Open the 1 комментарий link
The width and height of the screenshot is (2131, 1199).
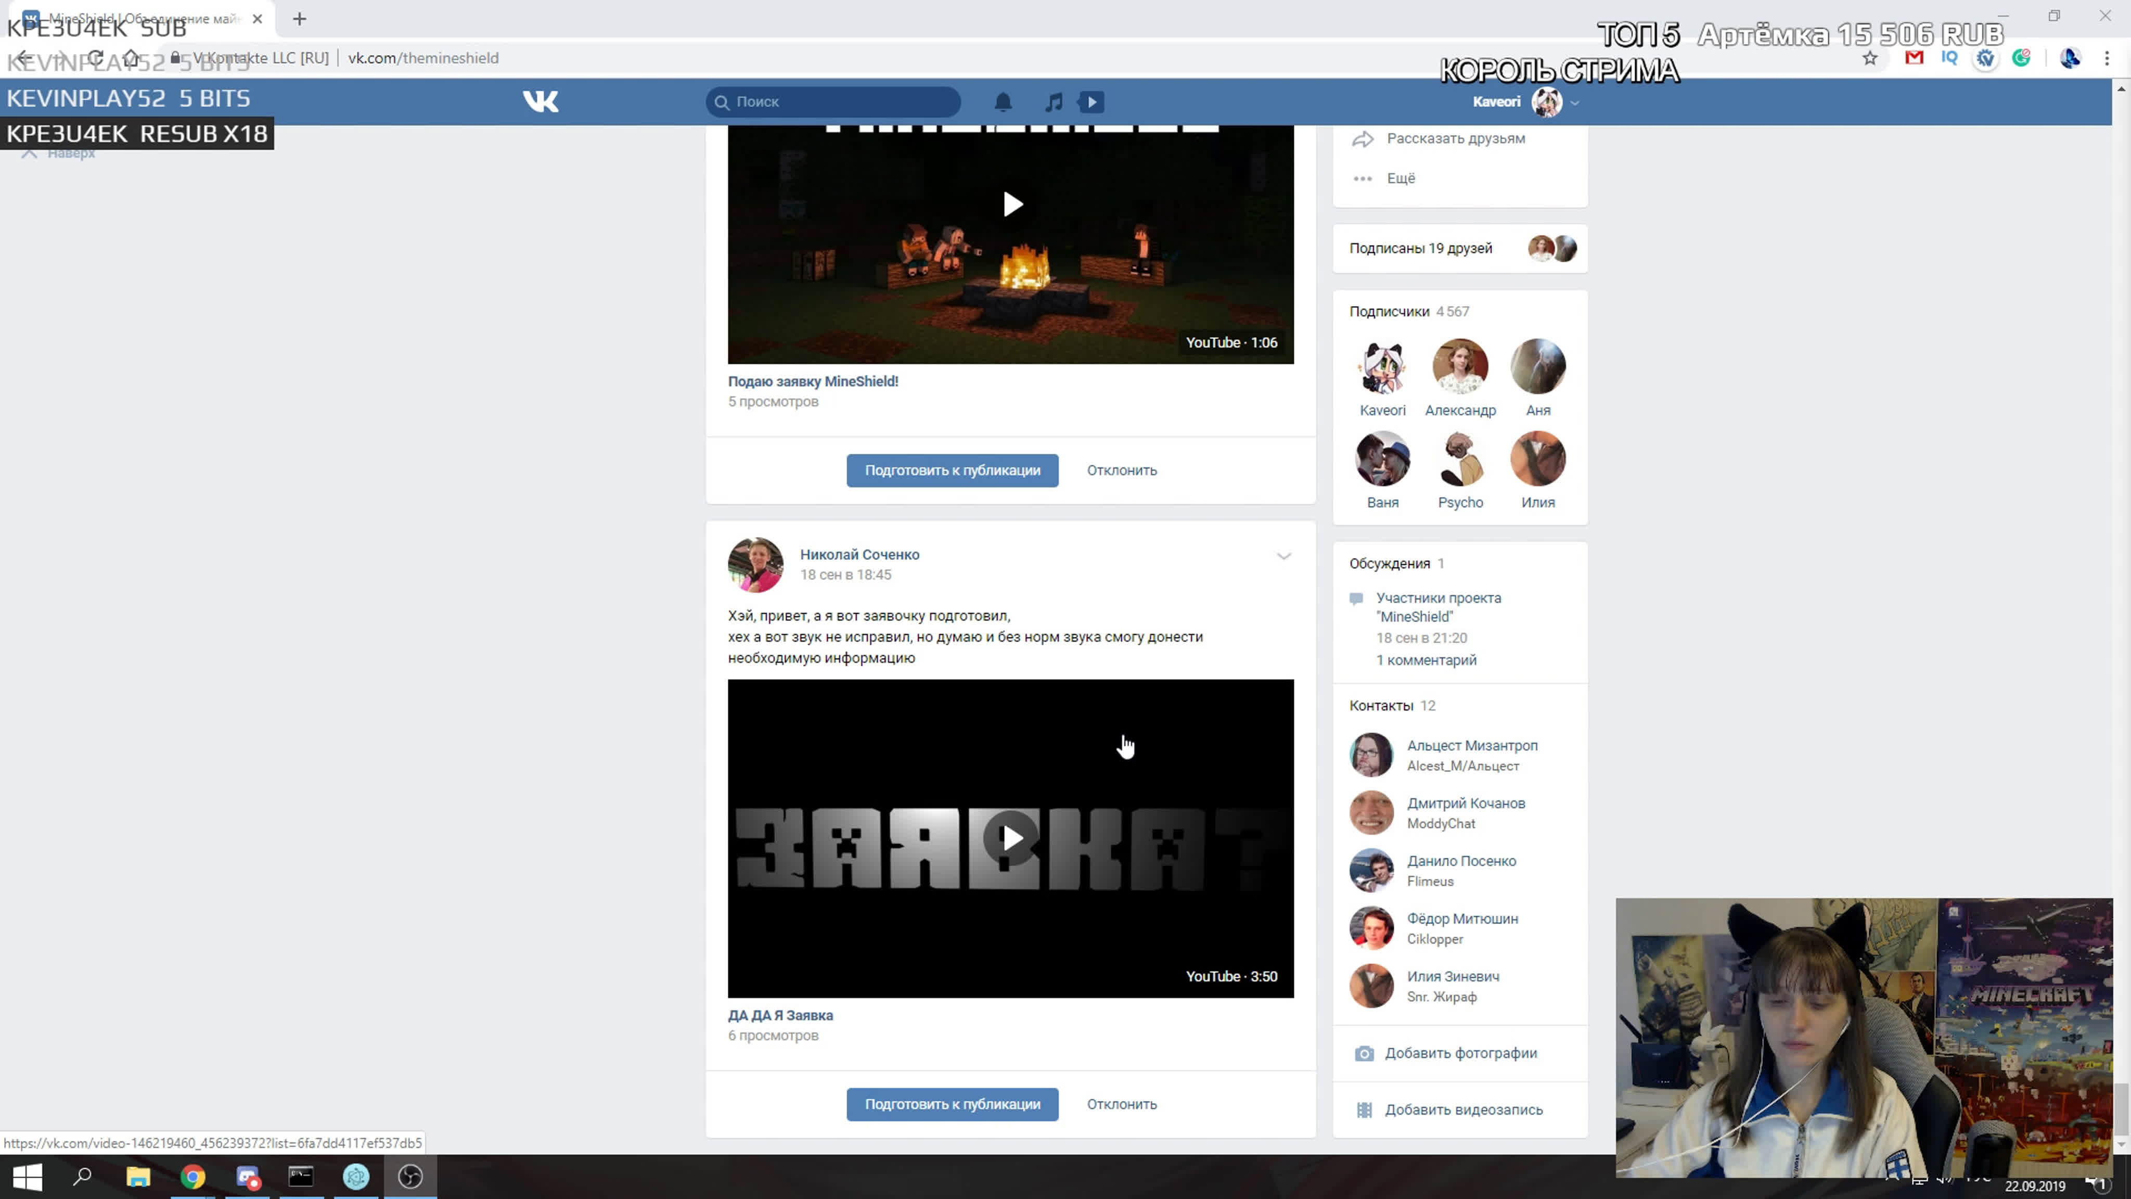(1426, 660)
